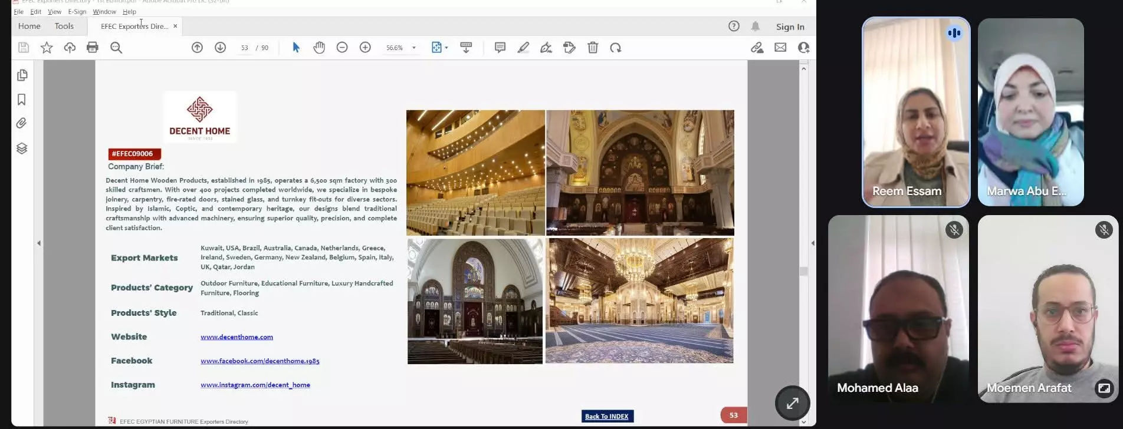Open the www.decenthome.com website link
Screen dimensions: 1123x429
237,337
